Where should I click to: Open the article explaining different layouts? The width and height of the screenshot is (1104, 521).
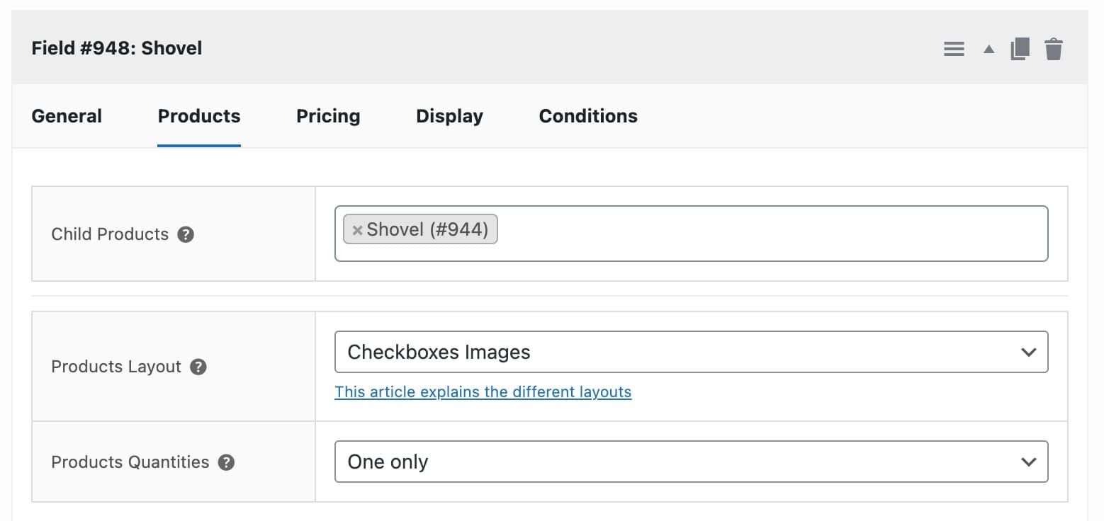(483, 391)
